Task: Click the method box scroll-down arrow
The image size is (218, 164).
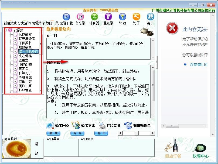Action: 153,116
